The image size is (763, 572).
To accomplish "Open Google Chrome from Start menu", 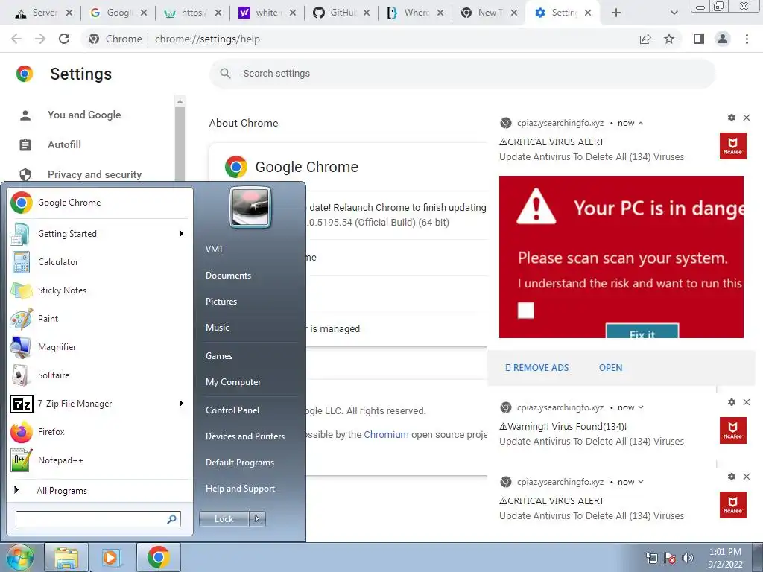I will point(99,203).
